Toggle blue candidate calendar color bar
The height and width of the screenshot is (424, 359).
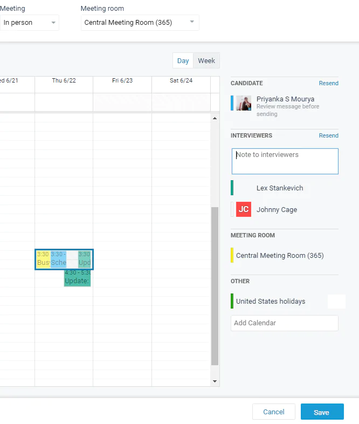[x=232, y=103]
